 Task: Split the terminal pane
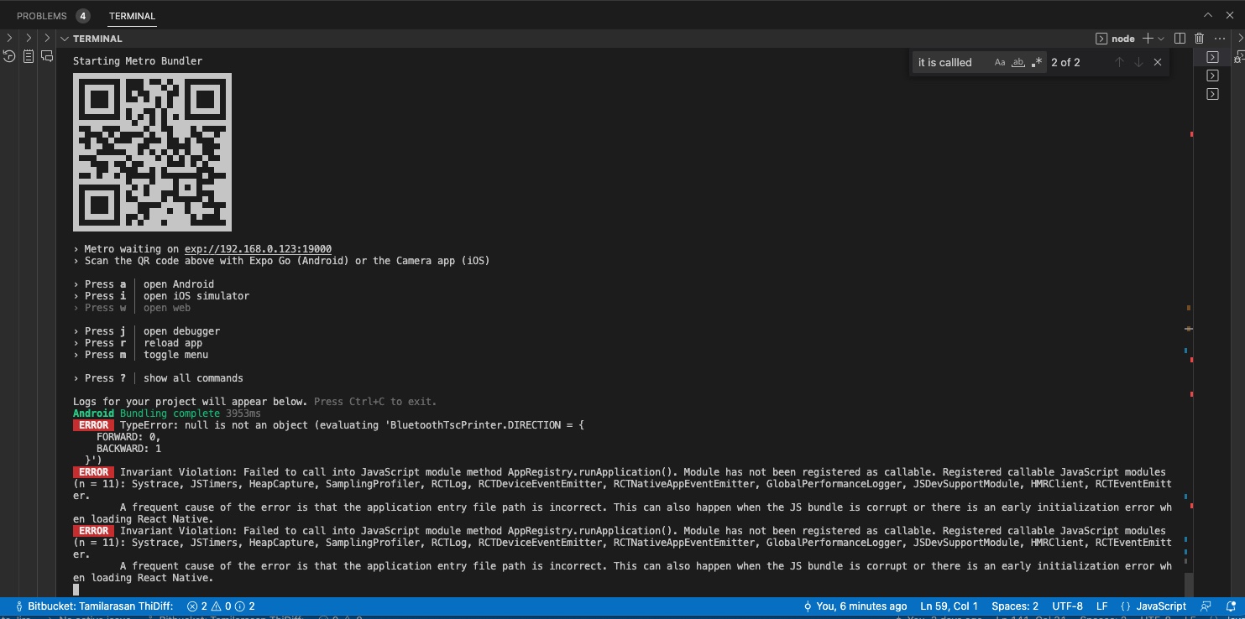click(x=1180, y=39)
